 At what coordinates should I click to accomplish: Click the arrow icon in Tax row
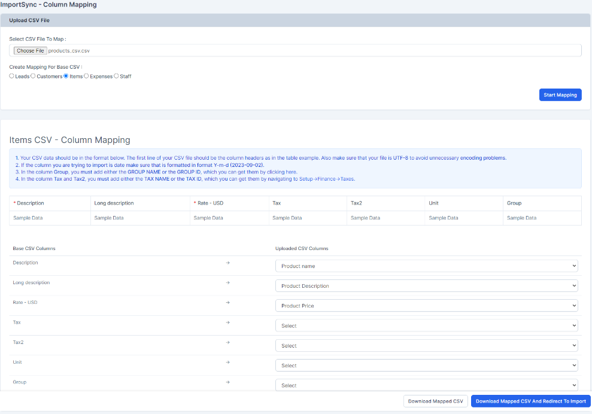[x=227, y=322]
